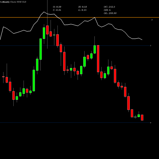Select the low value 'L: 0.15'
This screenshot has width=159, height=159.
point(82,10)
